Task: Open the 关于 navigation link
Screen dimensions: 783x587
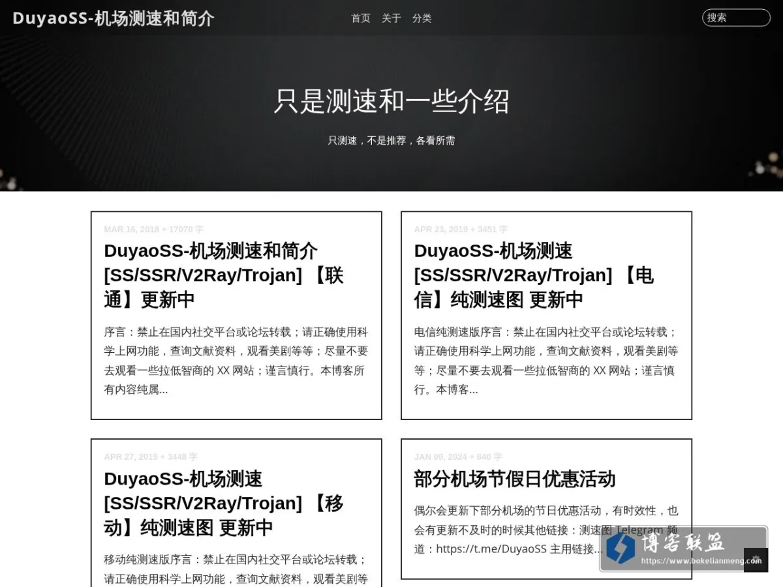Action: 391,18
